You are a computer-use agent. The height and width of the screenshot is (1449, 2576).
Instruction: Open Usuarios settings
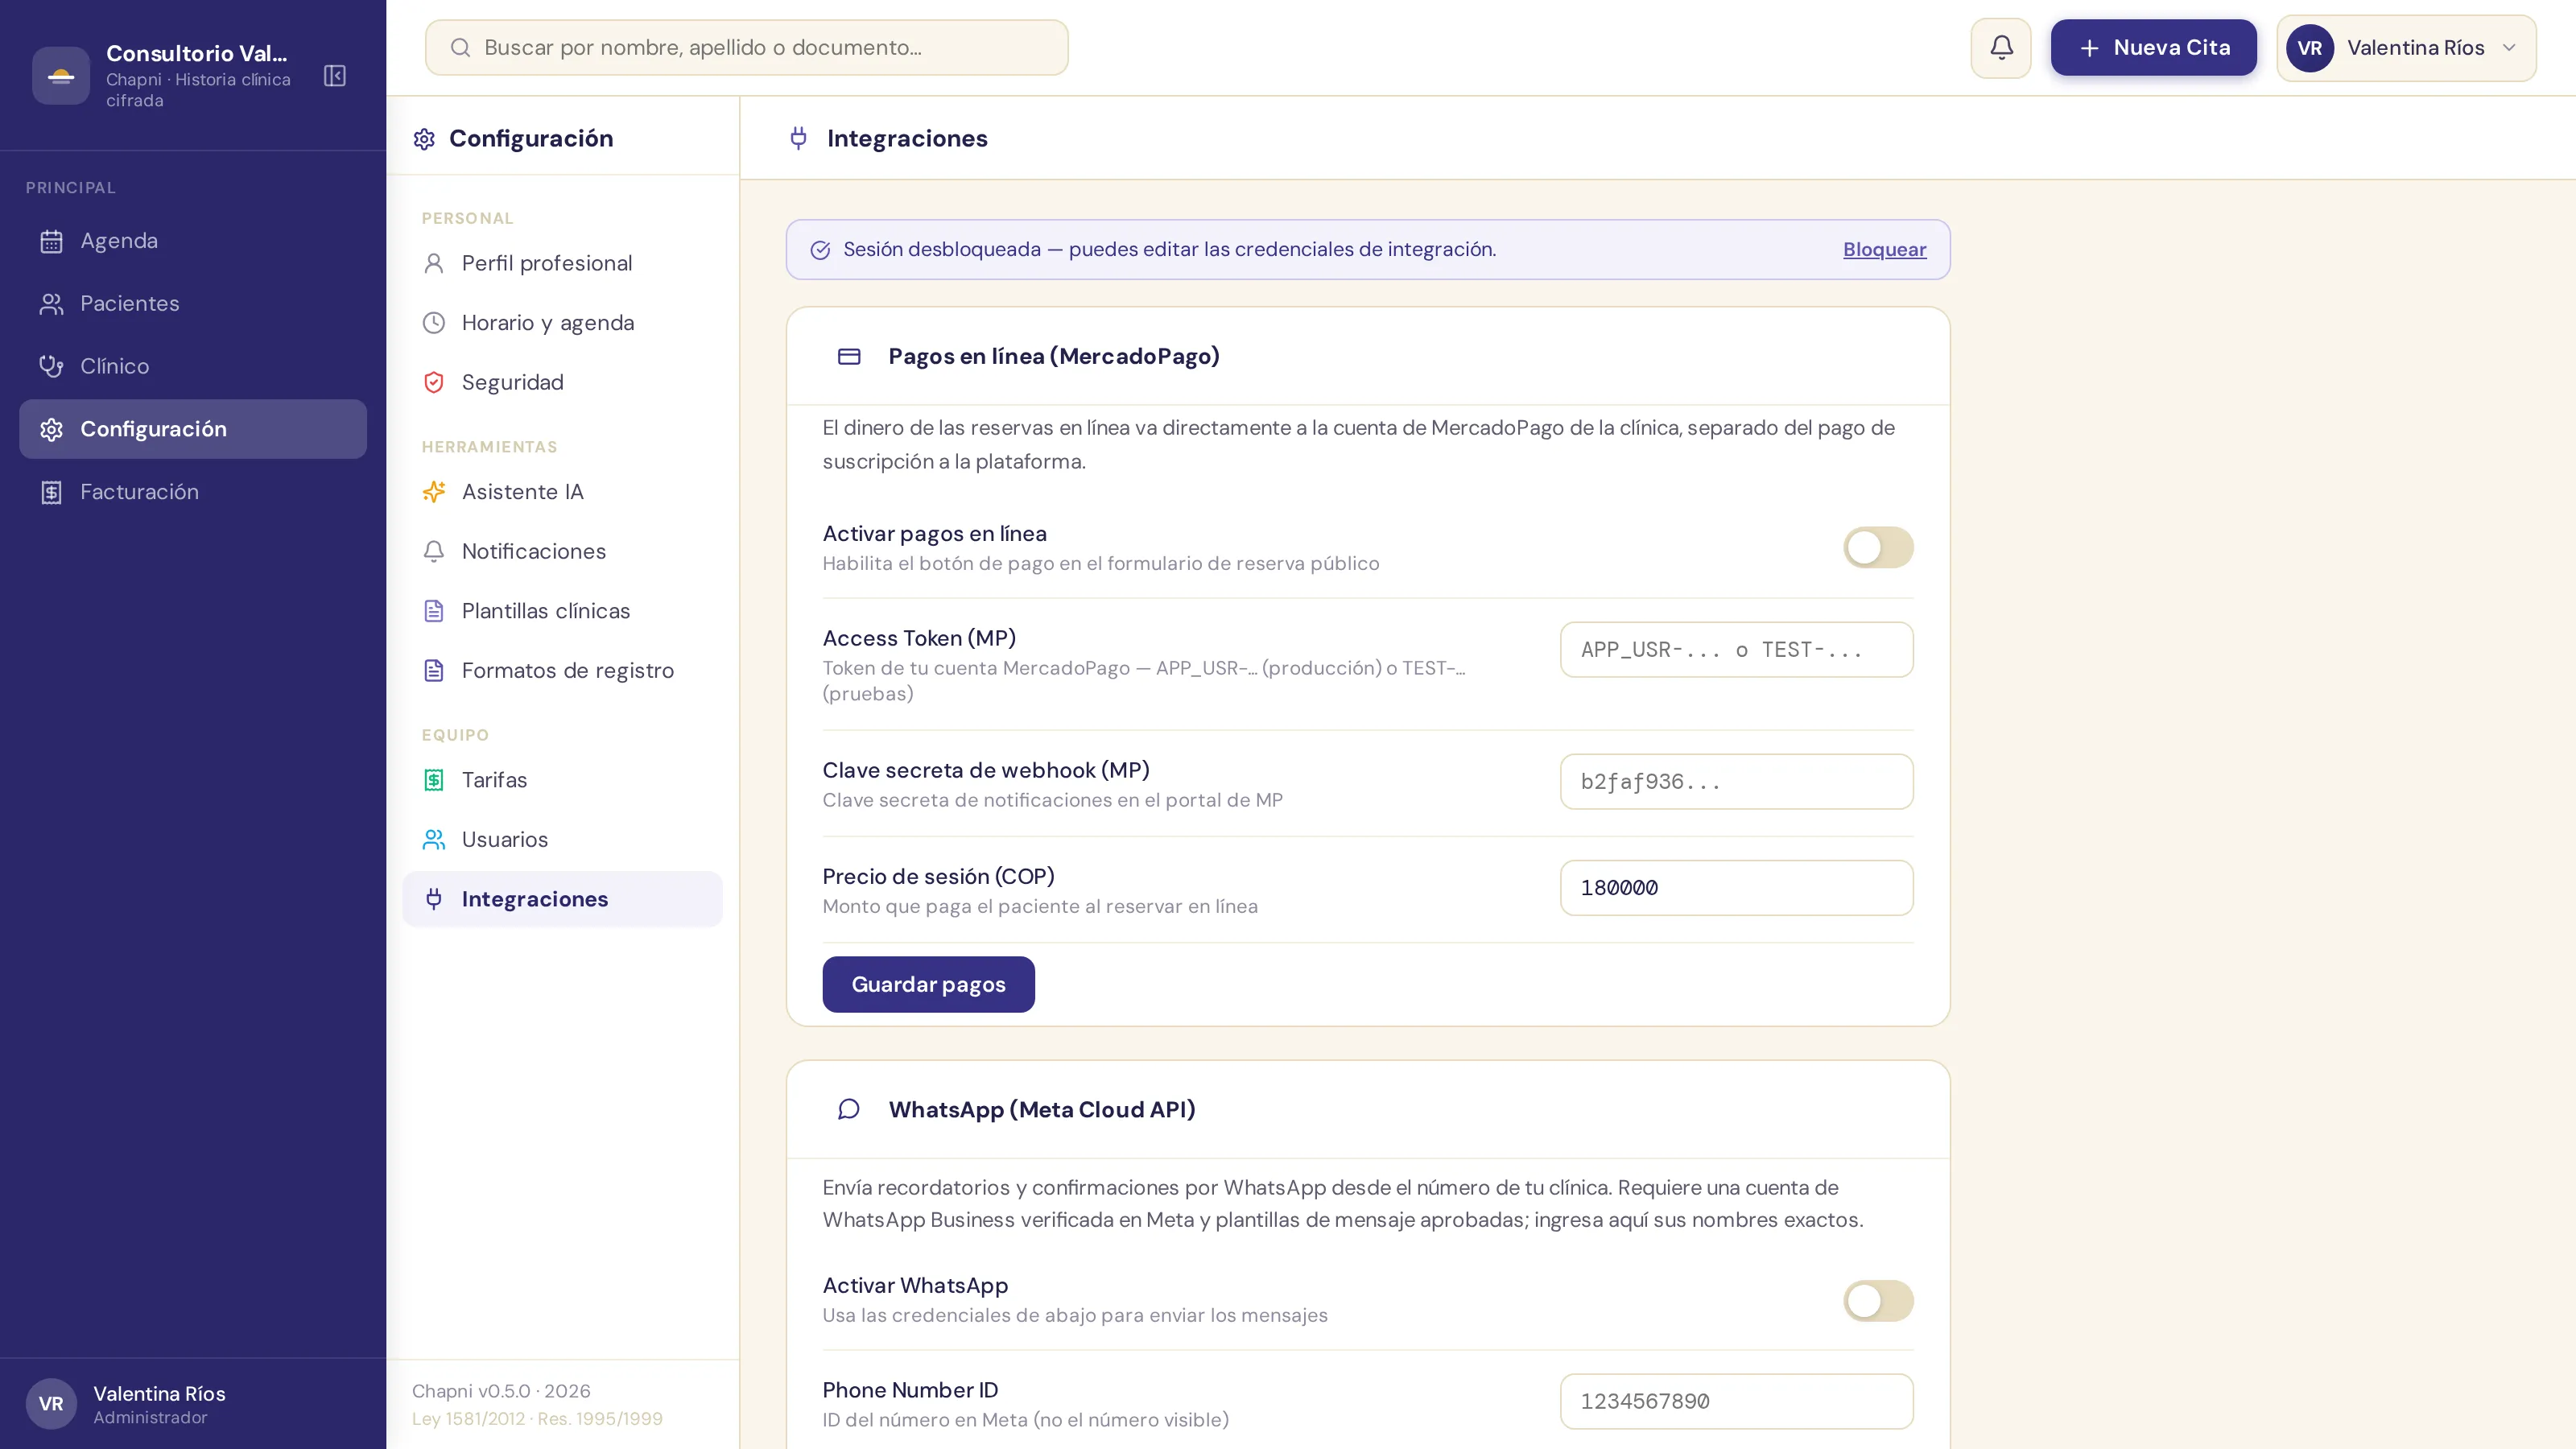[562, 839]
